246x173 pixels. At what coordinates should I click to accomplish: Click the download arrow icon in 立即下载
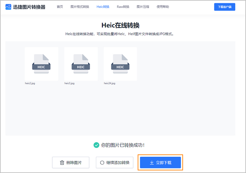(x=152, y=163)
